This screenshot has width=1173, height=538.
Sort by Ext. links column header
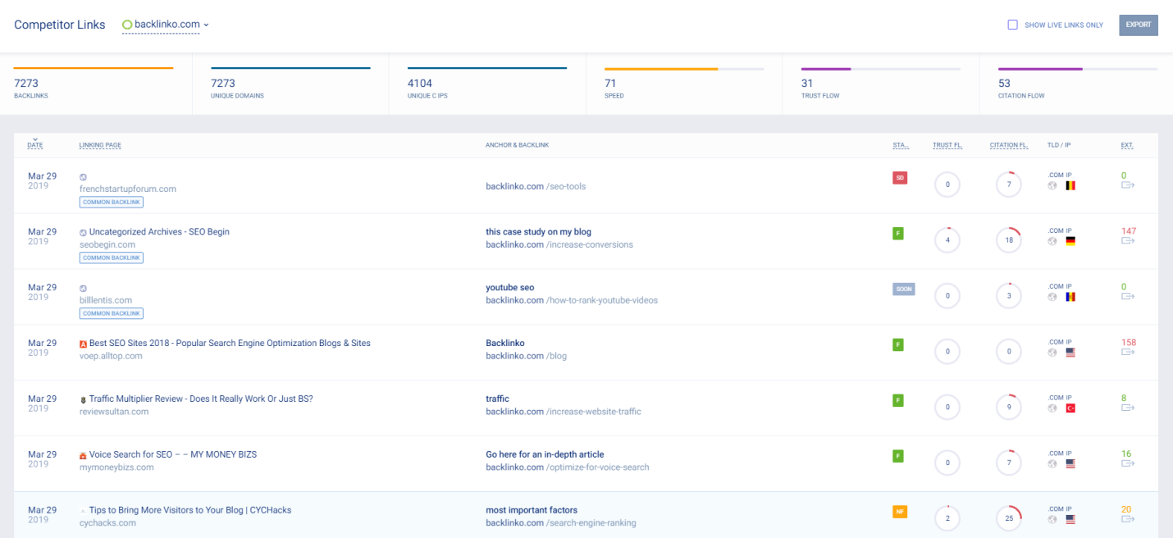point(1127,145)
